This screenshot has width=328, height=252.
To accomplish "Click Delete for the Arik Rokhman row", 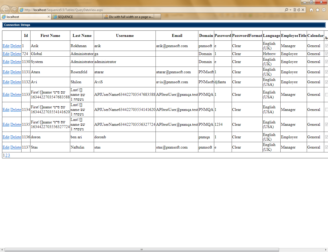I will (16, 46).
